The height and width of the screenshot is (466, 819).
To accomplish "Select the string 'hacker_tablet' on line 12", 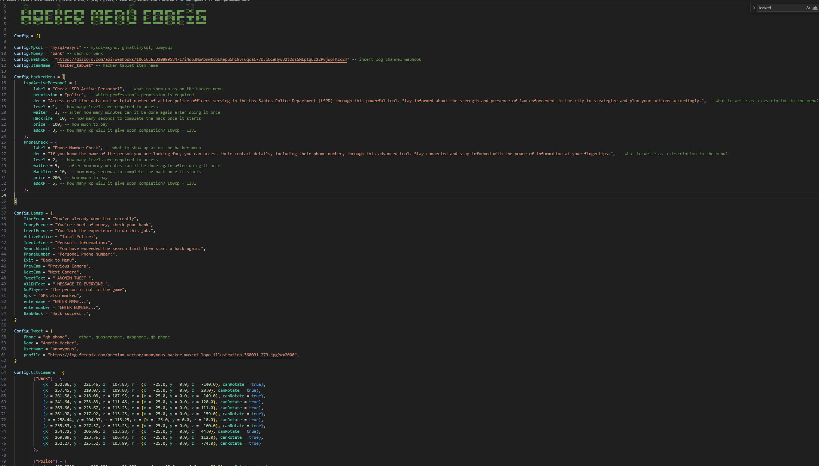I will (75, 65).
